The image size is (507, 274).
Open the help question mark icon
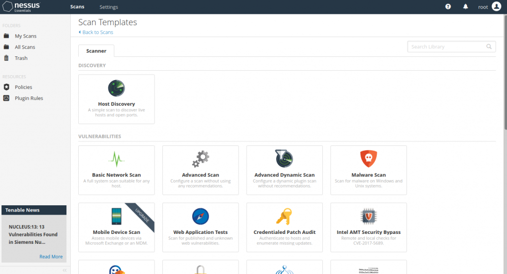448,6
